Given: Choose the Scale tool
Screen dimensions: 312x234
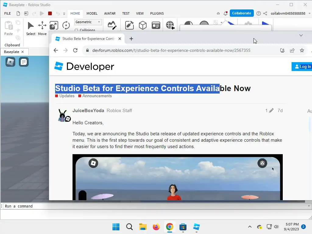Looking at the screenshot, I should point(54,26).
